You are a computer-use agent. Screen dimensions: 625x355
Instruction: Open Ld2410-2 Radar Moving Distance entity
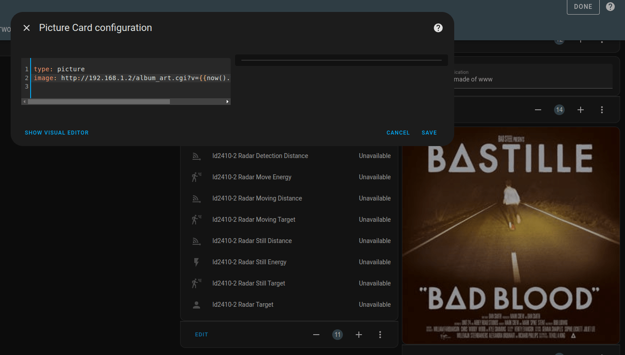coord(257,198)
